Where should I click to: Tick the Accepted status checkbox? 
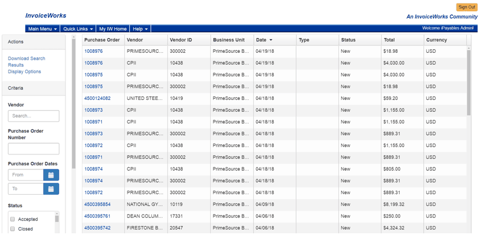pos(13,219)
